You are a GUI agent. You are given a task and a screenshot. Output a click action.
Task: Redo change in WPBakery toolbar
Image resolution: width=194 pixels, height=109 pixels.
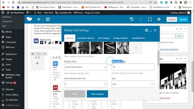(x=141, y=19)
